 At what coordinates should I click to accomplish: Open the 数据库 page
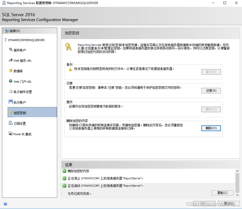tap(18, 71)
